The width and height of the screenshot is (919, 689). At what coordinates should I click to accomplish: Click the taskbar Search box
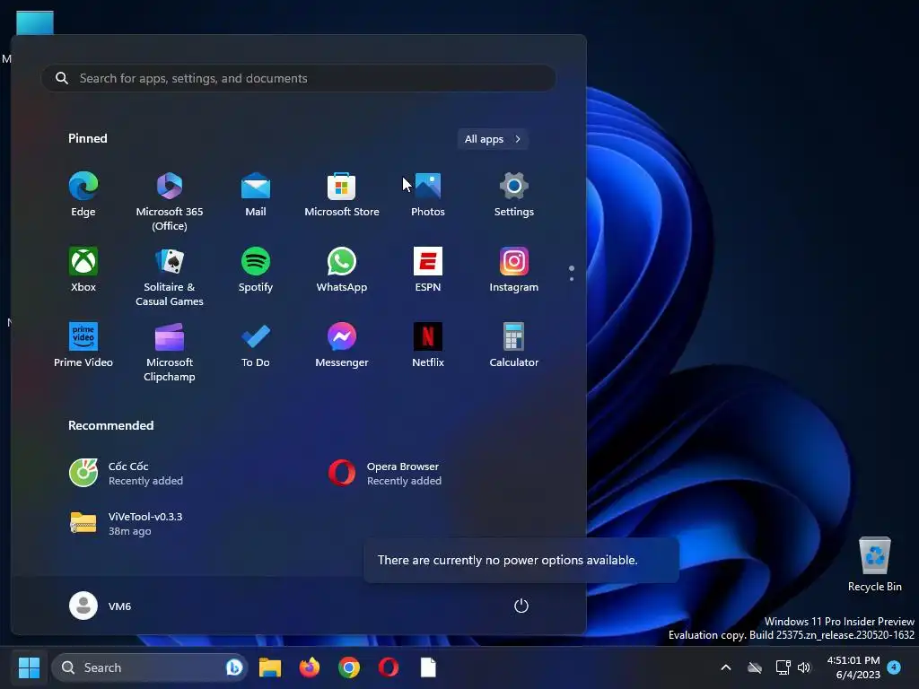150,667
